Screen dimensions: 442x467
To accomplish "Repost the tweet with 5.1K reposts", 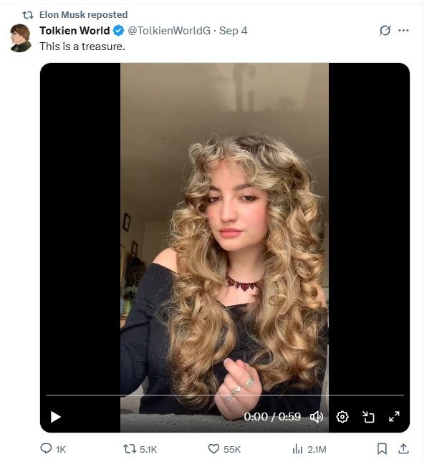I will [x=130, y=449].
